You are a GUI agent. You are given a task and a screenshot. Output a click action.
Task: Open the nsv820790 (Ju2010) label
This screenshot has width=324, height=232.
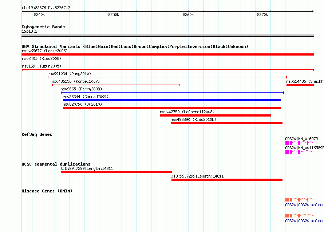click(82, 104)
